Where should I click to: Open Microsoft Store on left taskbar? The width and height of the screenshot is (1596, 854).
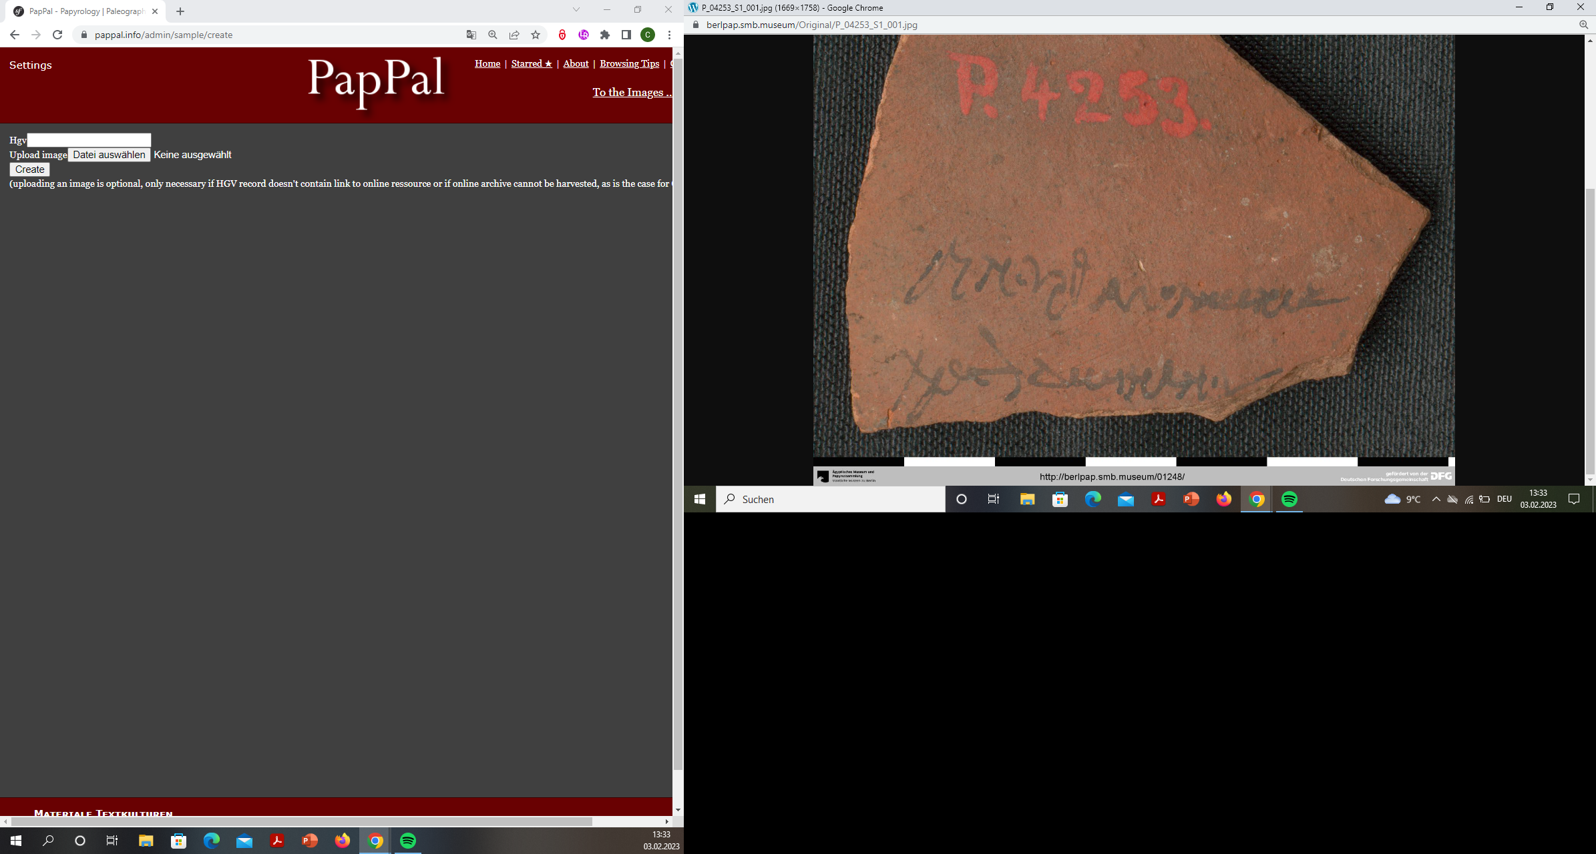[178, 841]
